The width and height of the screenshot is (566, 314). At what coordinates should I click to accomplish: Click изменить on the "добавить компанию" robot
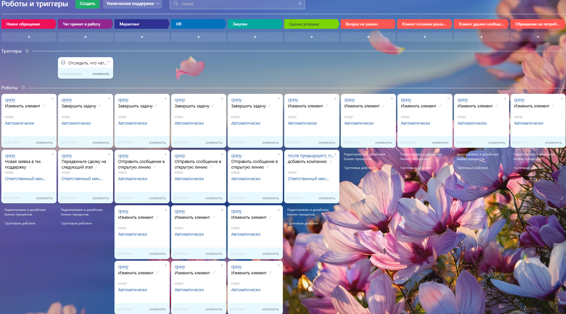327,198
